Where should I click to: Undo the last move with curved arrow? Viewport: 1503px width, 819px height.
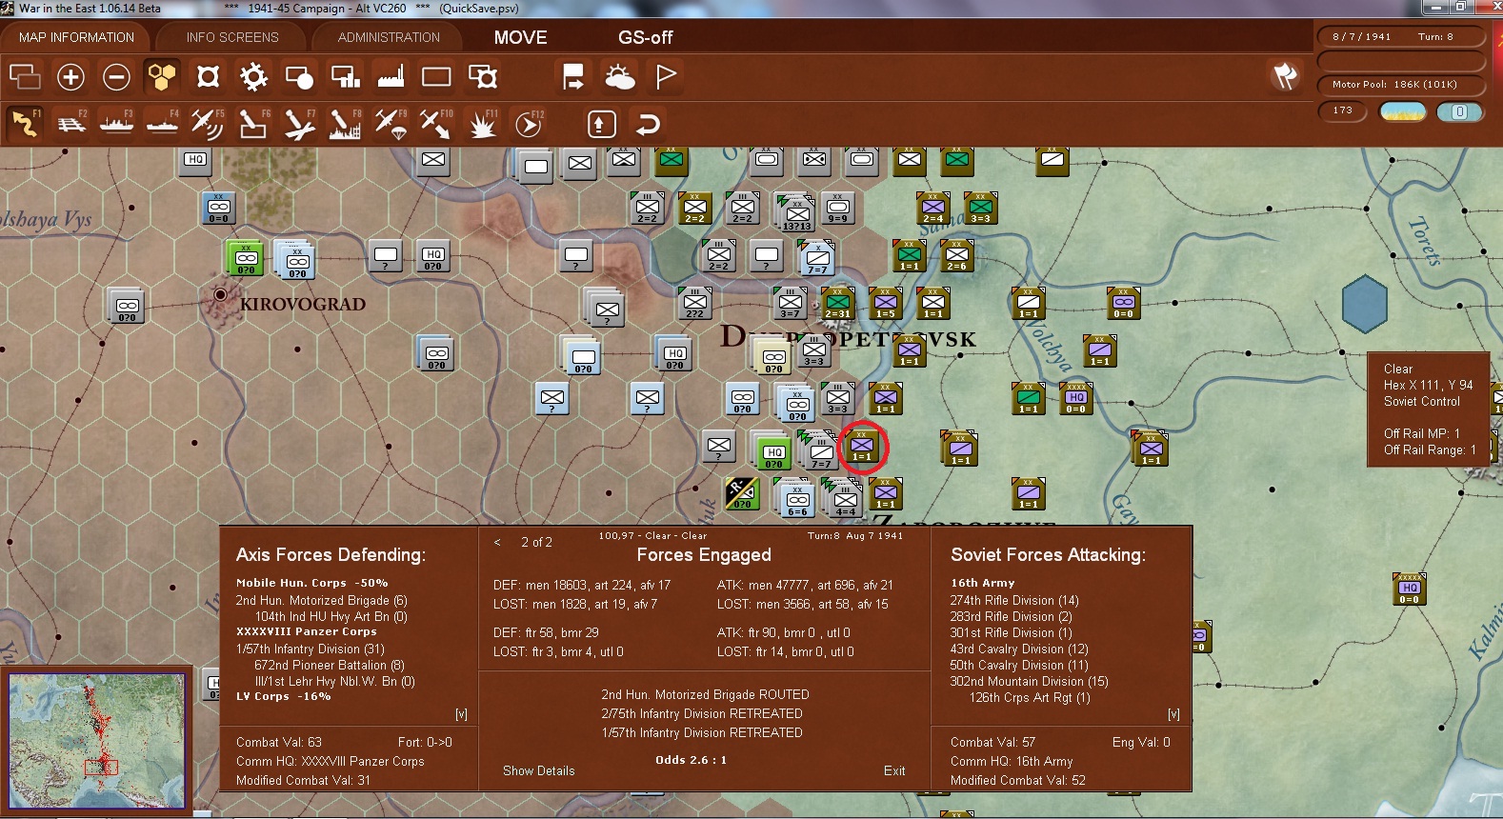648,124
